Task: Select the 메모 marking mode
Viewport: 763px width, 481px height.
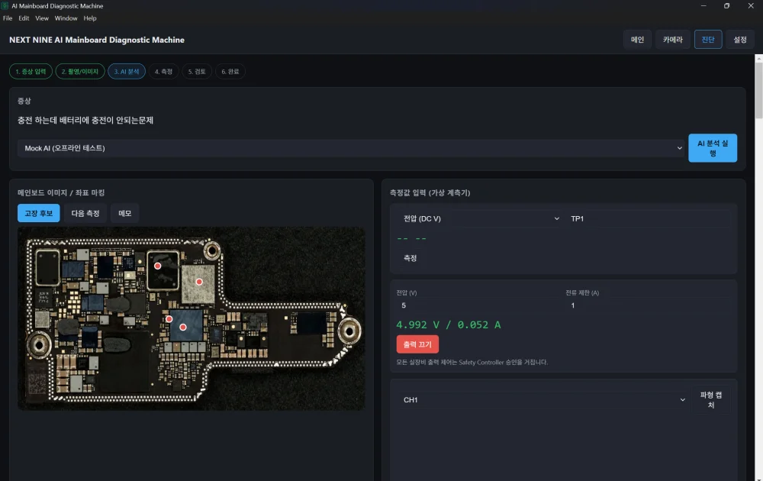Action: pyautogui.click(x=124, y=213)
